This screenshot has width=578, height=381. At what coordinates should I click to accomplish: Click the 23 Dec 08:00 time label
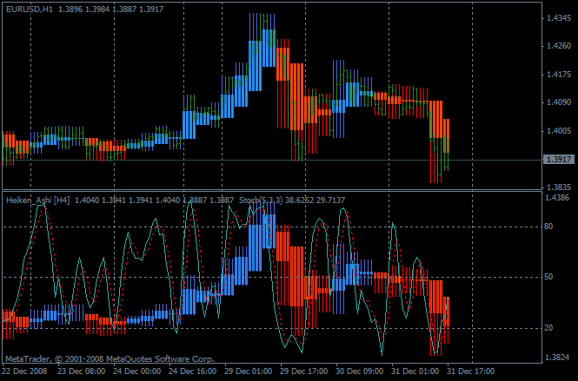pyautogui.click(x=81, y=371)
